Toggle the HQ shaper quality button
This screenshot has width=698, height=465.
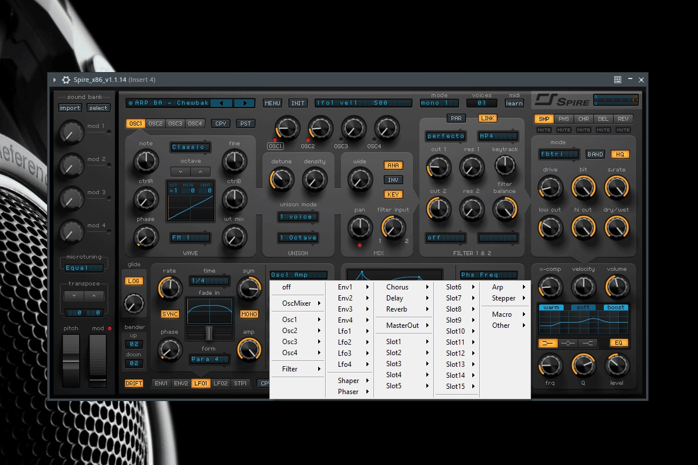point(620,155)
